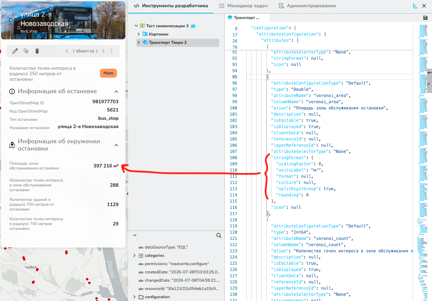Switch to Инструменты разработчика tab
Viewport: 432px width, 301px height.
171,6
